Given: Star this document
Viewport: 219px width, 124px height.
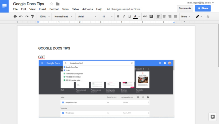Looking at the screenshot, I should [x=52, y=4].
